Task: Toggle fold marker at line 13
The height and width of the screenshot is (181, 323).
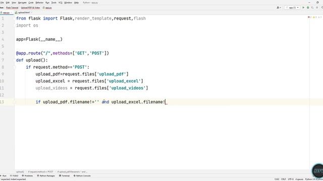Action: [15, 102]
